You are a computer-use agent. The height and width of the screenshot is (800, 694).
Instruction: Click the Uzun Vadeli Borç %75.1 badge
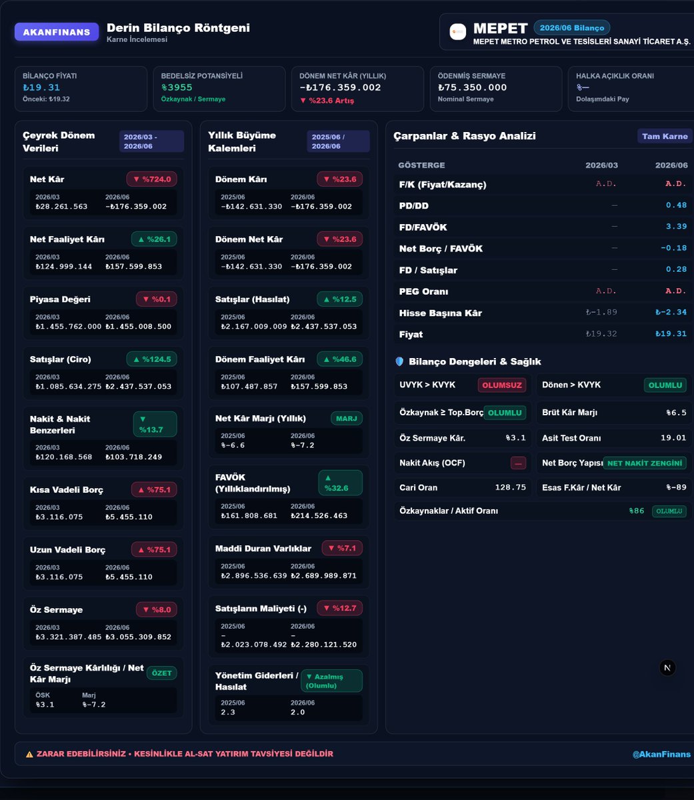(x=154, y=549)
